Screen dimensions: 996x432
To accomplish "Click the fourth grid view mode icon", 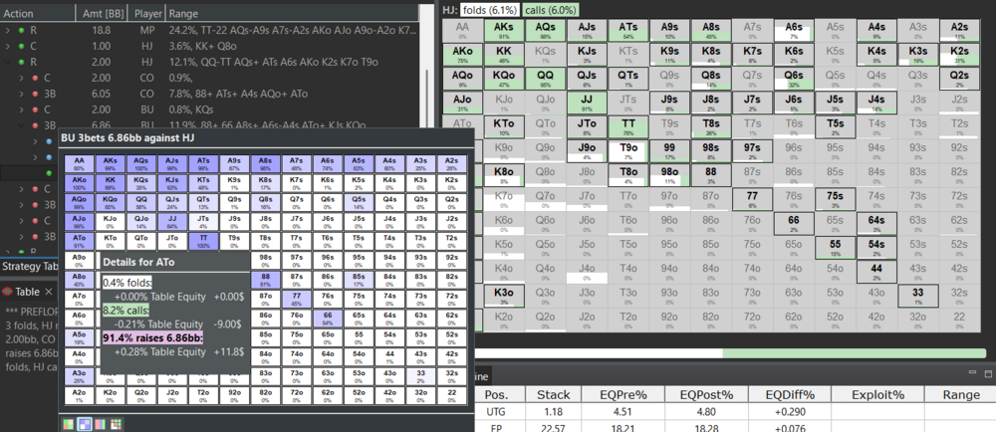I will point(117,423).
